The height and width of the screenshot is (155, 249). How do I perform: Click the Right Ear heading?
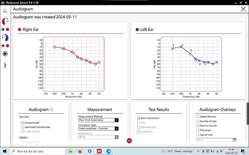31,29
